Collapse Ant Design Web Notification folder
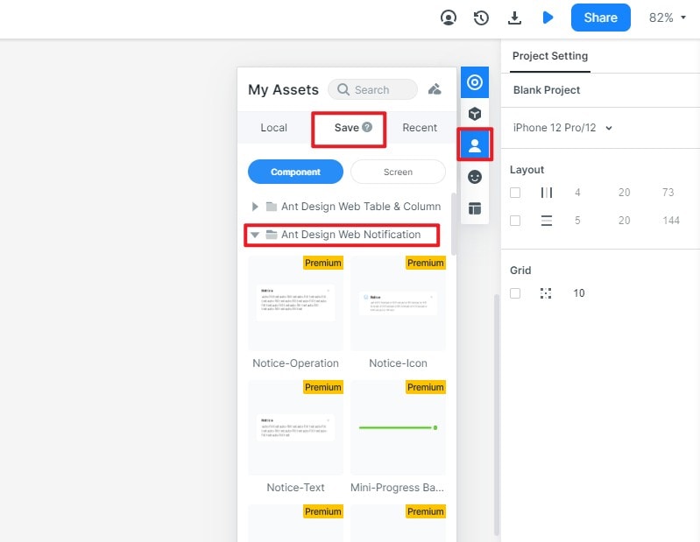This screenshot has width=700, height=542. [255, 235]
